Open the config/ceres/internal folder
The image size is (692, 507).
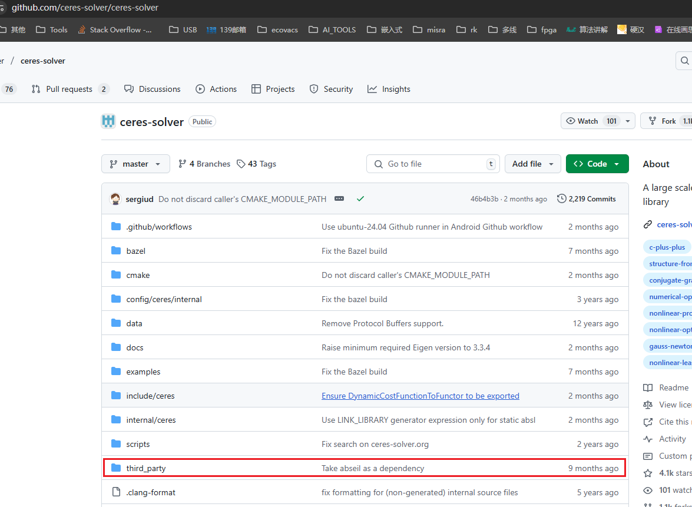pyautogui.click(x=164, y=299)
